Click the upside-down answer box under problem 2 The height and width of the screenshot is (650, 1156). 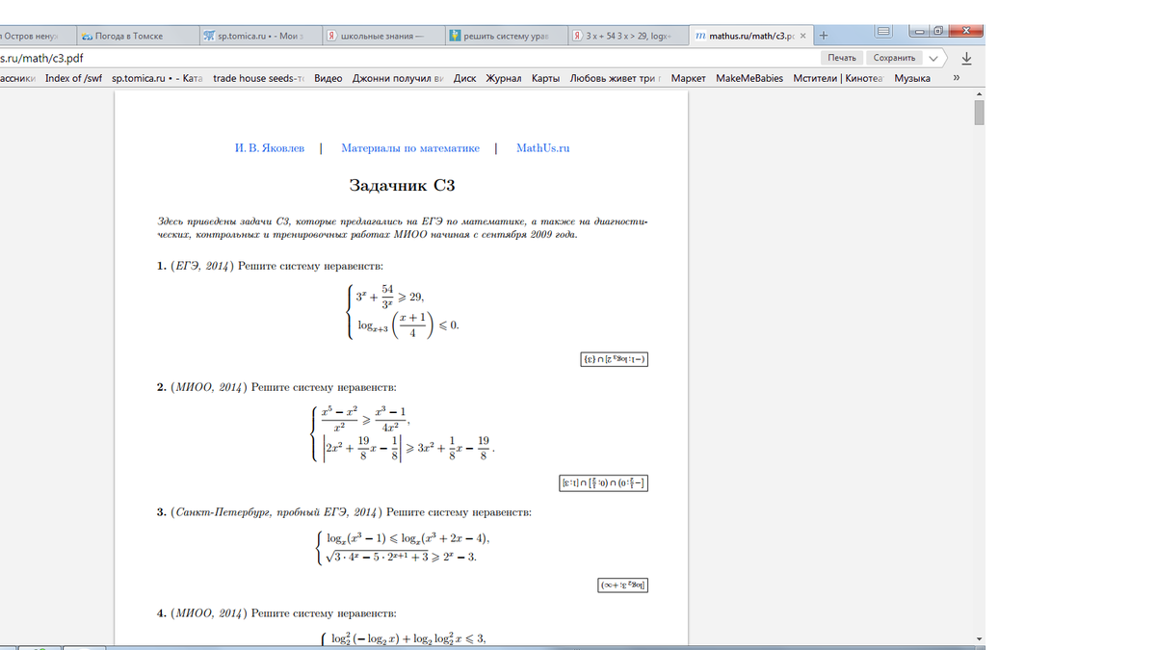[x=603, y=482]
